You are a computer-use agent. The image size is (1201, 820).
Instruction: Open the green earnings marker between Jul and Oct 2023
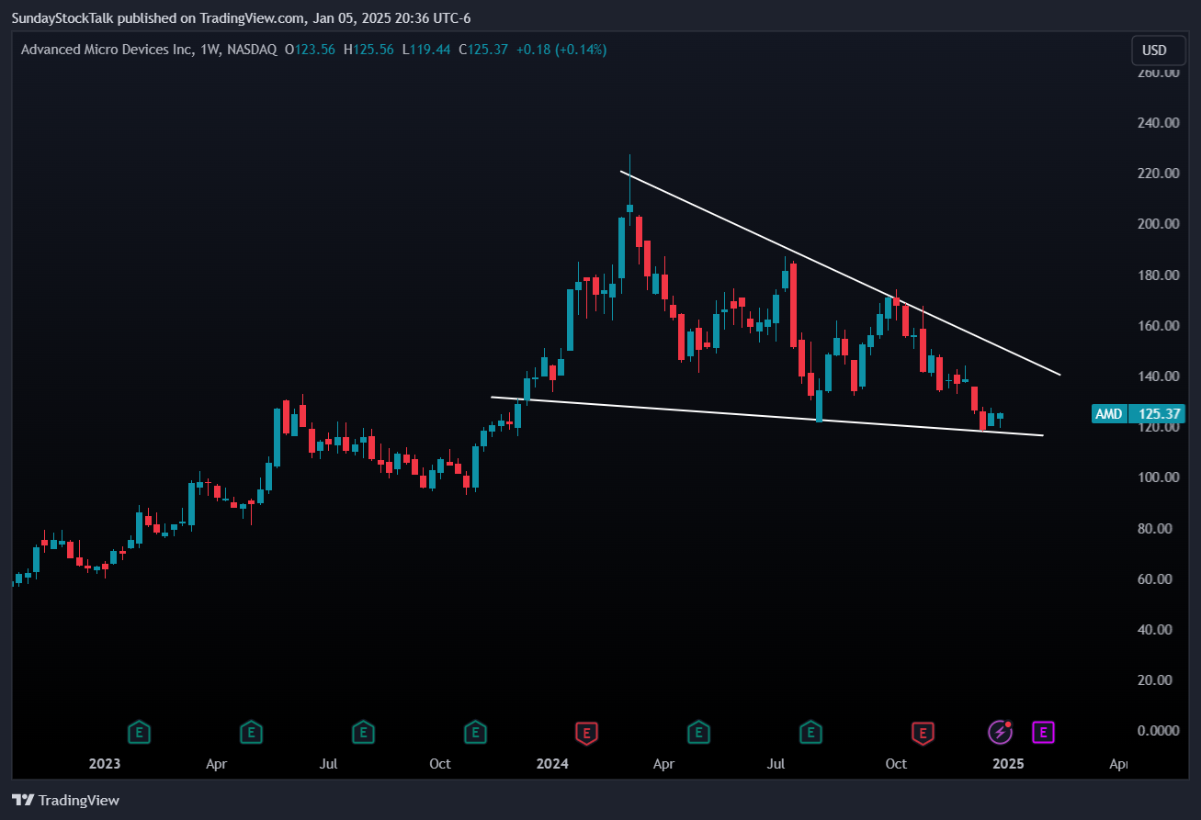363,732
